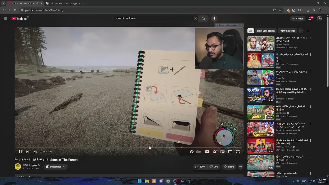Open Sons of The Forest #2 thumbnail
This screenshot has width=329, height=185.
(x=261, y=43)
